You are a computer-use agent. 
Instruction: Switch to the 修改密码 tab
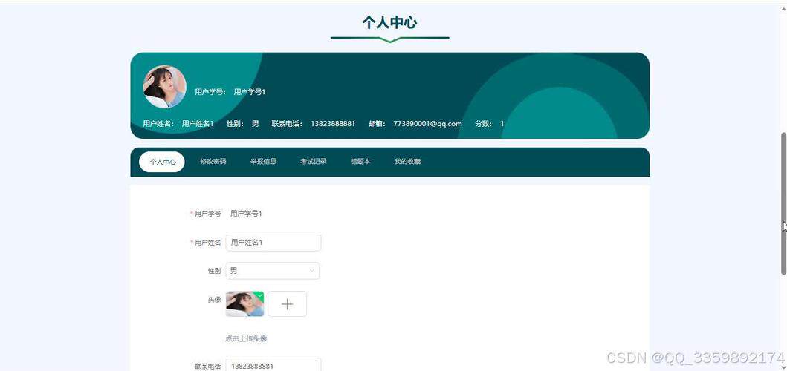[x=213, y=162]
